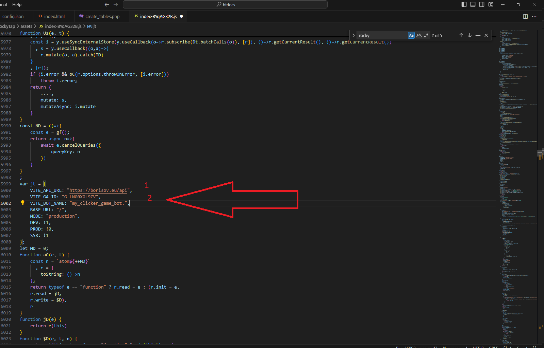Screen dimensions: 544x348
Task: Toggle the bottom panel layout icon
Action: [x=473, y=4]
